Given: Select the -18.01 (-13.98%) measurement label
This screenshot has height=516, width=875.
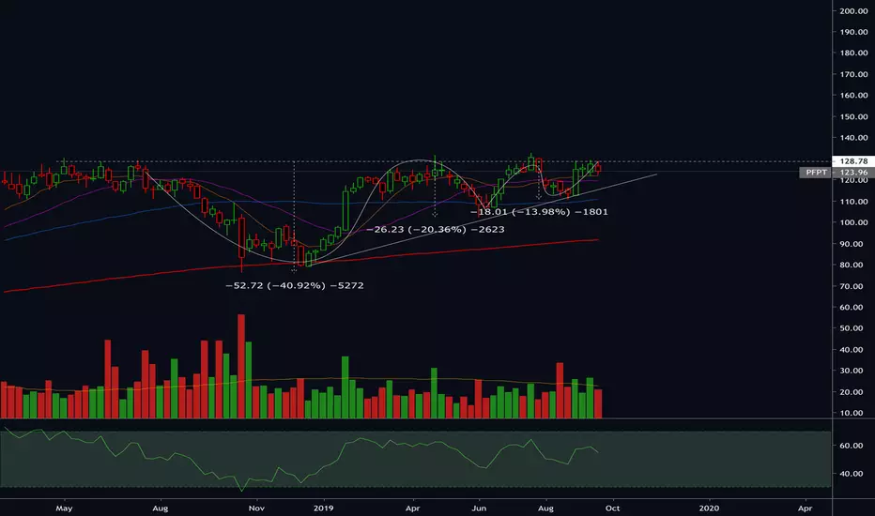Looking at the screenshot, I should pos(539,212).
